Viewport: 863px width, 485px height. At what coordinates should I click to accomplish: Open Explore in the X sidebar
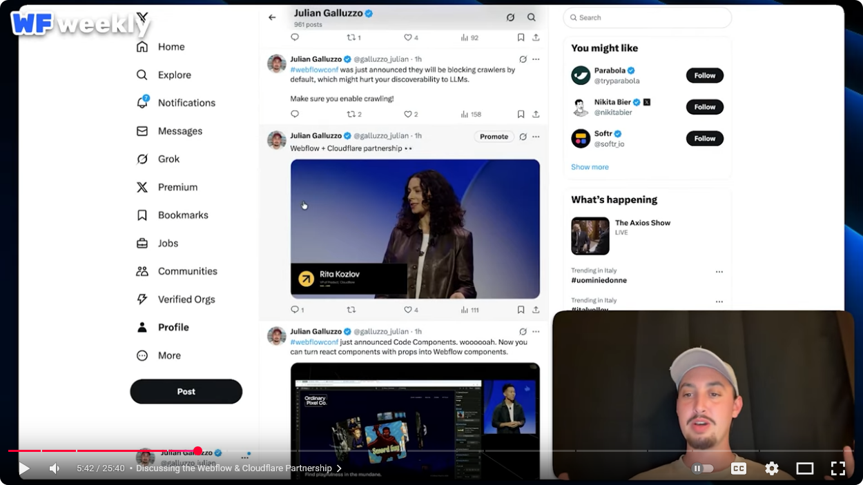pyautogui.click(x=164, y=75)
